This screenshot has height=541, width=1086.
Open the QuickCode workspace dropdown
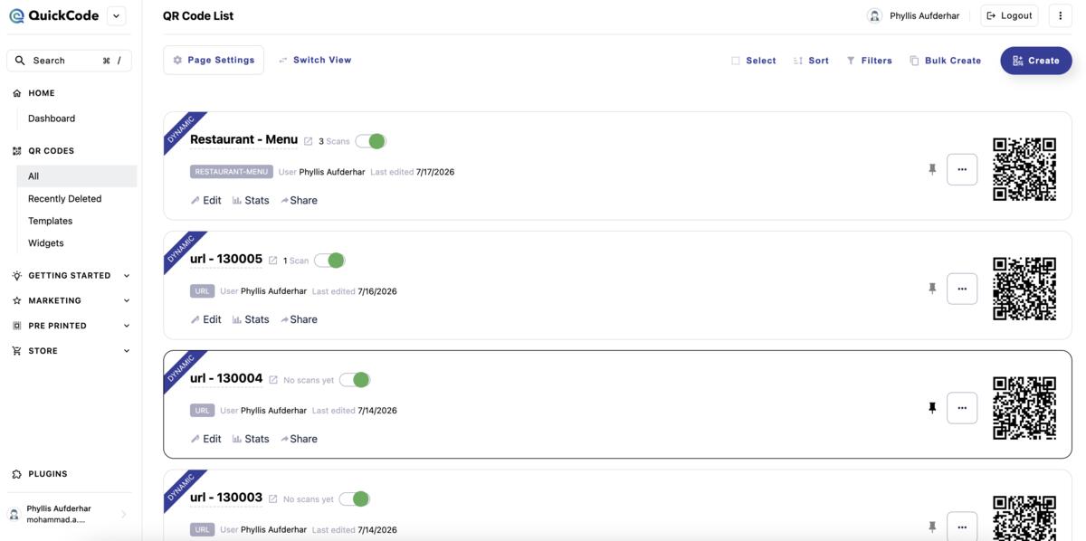(x=116, y=15)
